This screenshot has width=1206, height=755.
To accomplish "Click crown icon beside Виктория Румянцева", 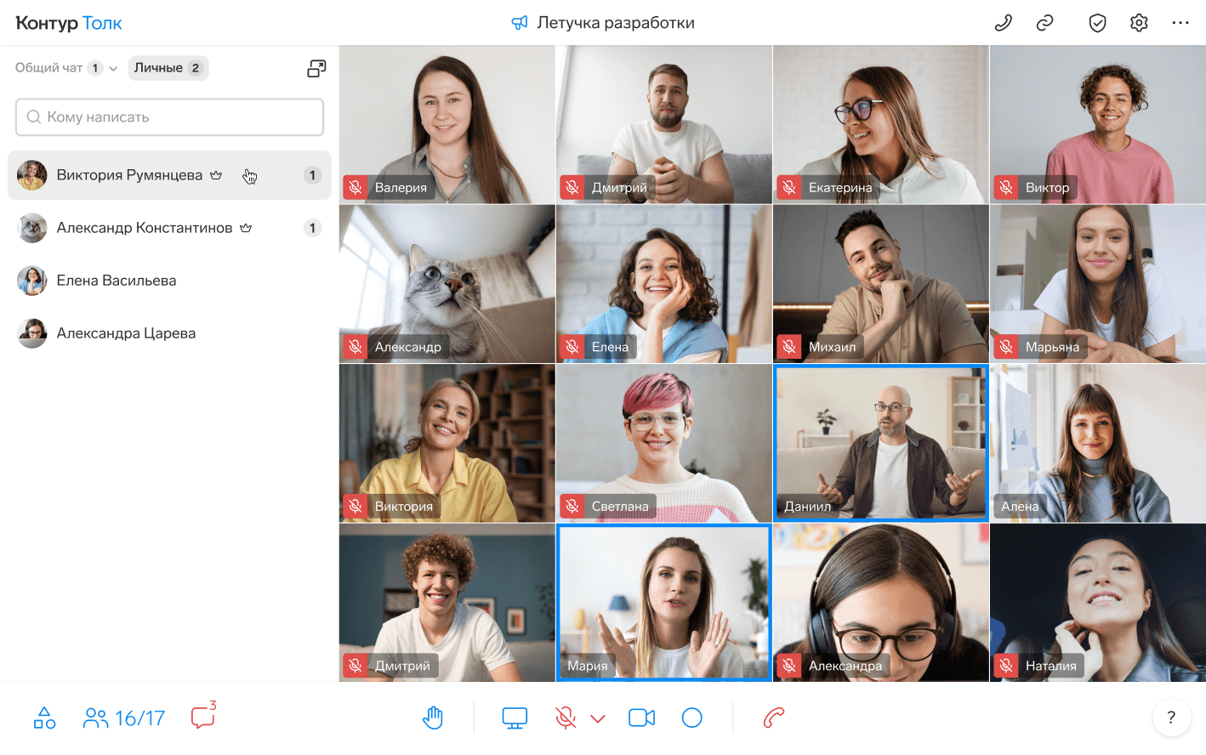I will tap(216, 175).
